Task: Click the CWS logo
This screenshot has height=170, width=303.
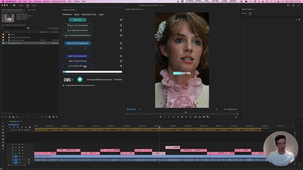Action: 68,80
